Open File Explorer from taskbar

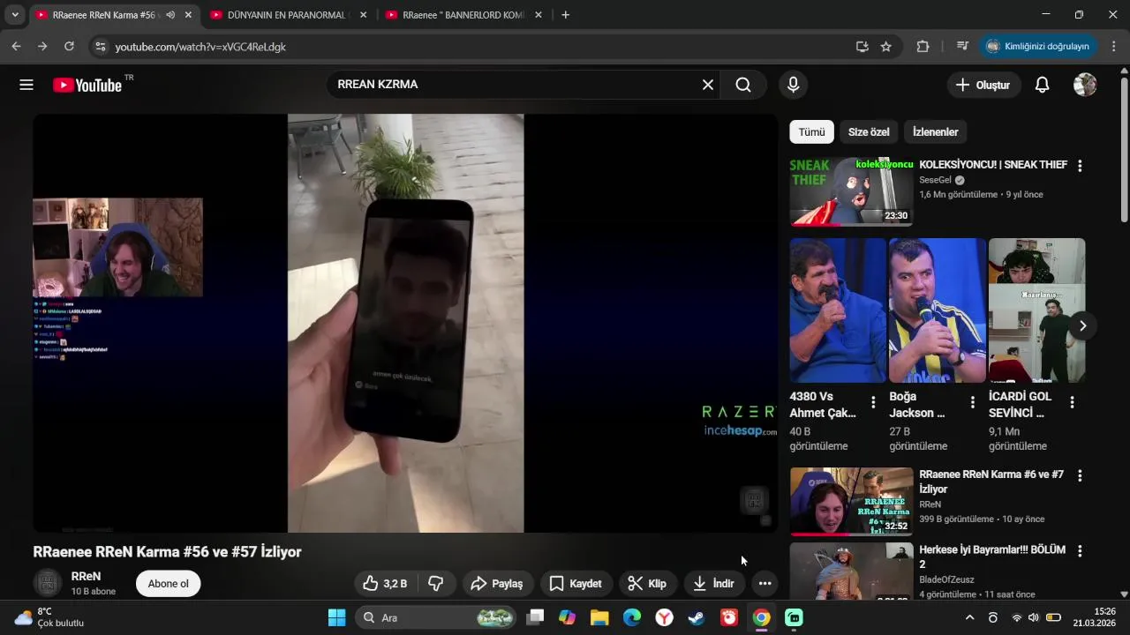[599, 617]
